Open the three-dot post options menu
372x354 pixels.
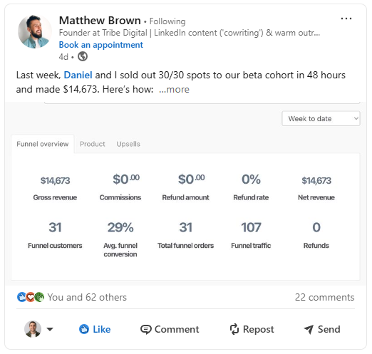pos(346,19)
